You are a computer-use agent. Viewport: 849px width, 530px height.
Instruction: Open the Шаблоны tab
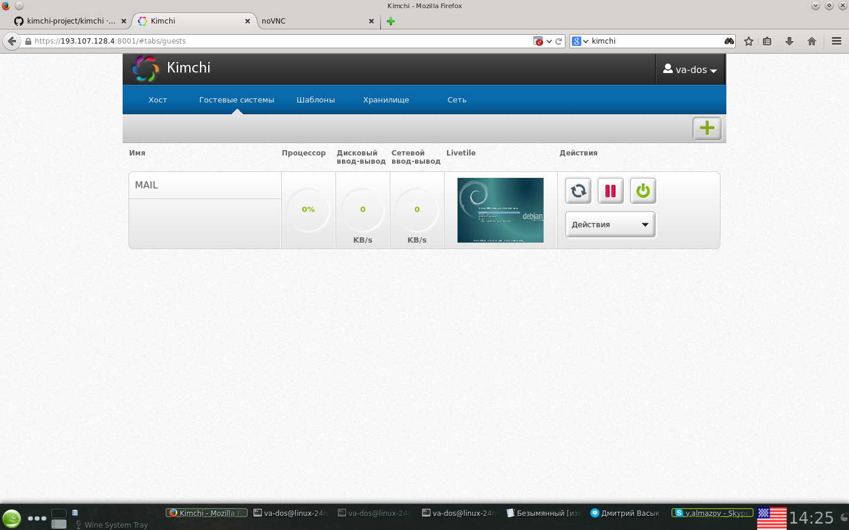[x=315, y=100]
